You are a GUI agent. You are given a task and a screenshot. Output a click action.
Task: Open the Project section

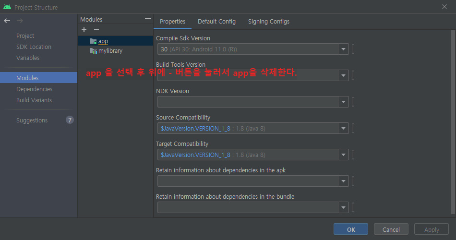25,36
